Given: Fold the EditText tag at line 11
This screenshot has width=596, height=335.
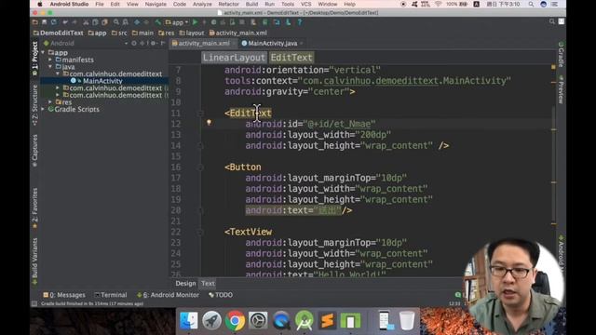Looking at the screenshot, I should 200,114.
